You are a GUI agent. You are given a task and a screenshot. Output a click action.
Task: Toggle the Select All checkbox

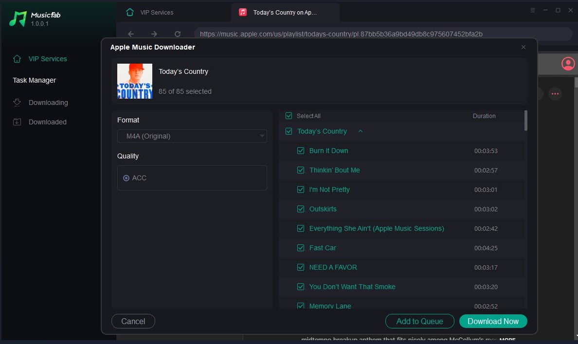tap(289, 116)
